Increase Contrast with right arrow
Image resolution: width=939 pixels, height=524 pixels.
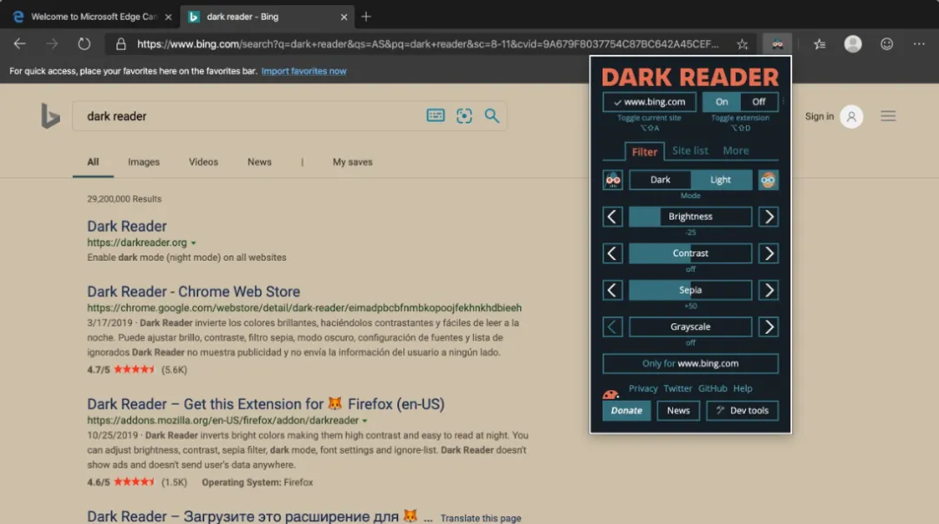[769, 254]
